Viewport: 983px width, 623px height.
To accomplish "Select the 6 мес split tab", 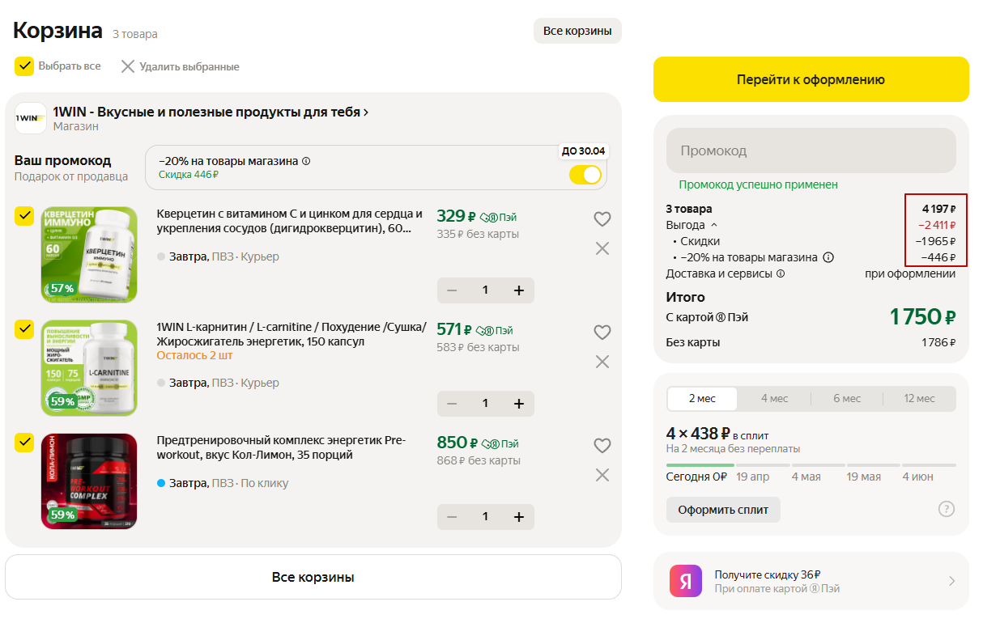I will click(x=847, y=398).
